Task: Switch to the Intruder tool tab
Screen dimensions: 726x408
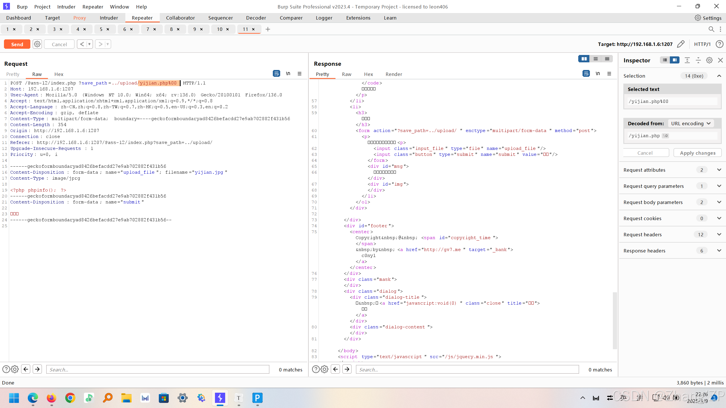Action: [x=109, y=18]
